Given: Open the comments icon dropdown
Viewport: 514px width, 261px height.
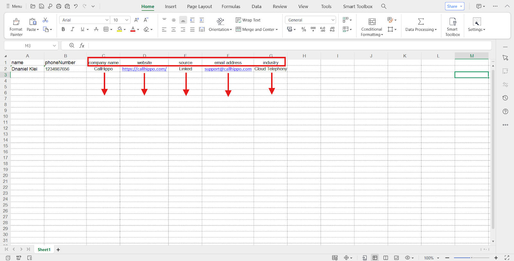Looking at the screenshot, I should coord(481,6).
